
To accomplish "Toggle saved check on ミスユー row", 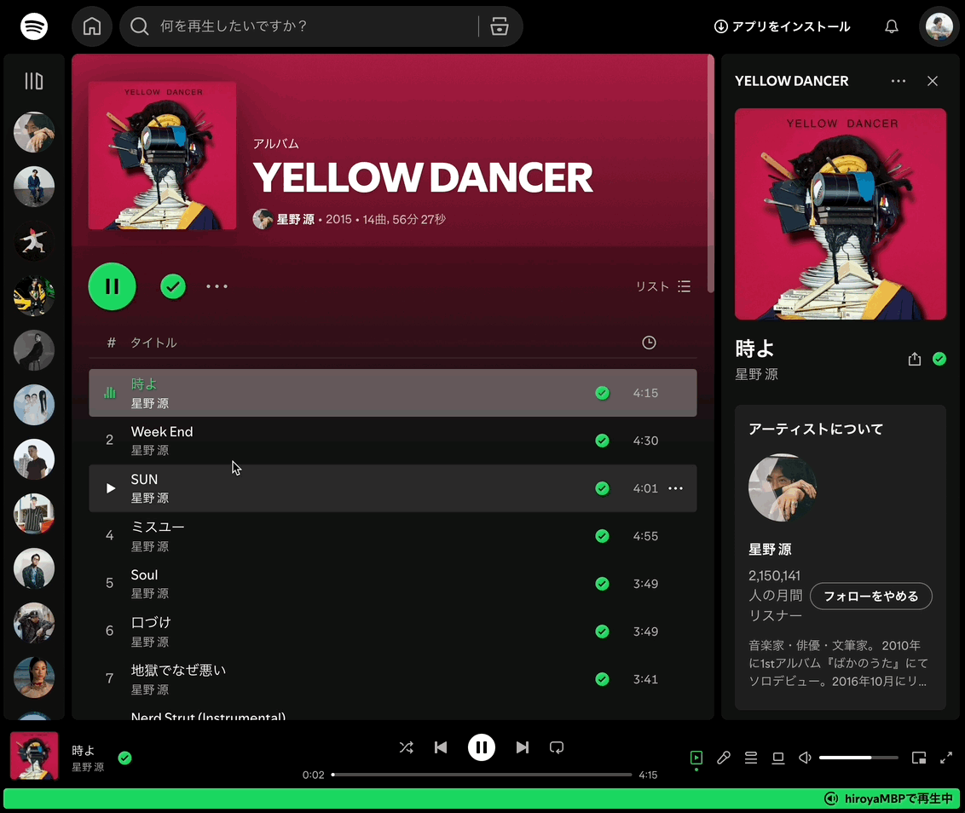I will 602,536.
